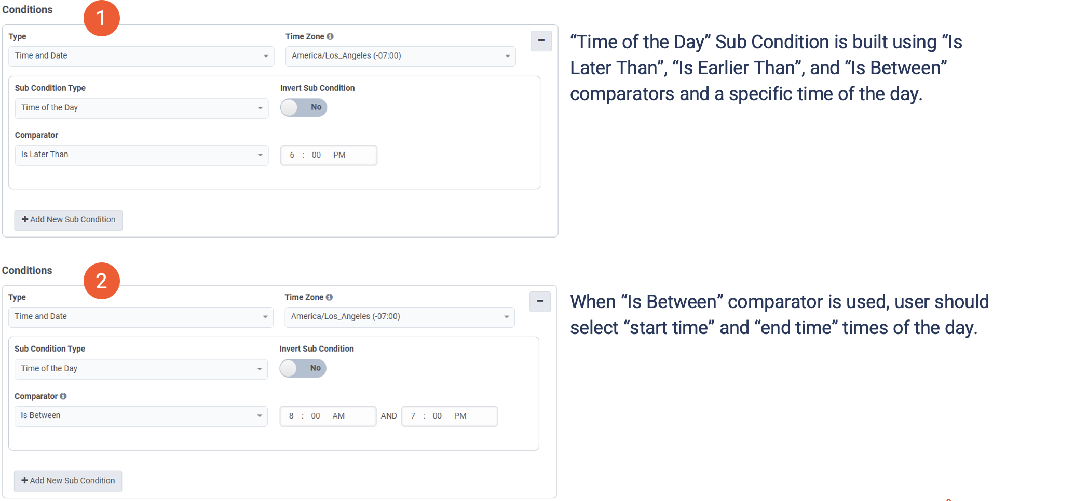Click Add New Sub Condition in second condition
The height and width of the screenshot is (501, 1088).
tap(68, 481)
